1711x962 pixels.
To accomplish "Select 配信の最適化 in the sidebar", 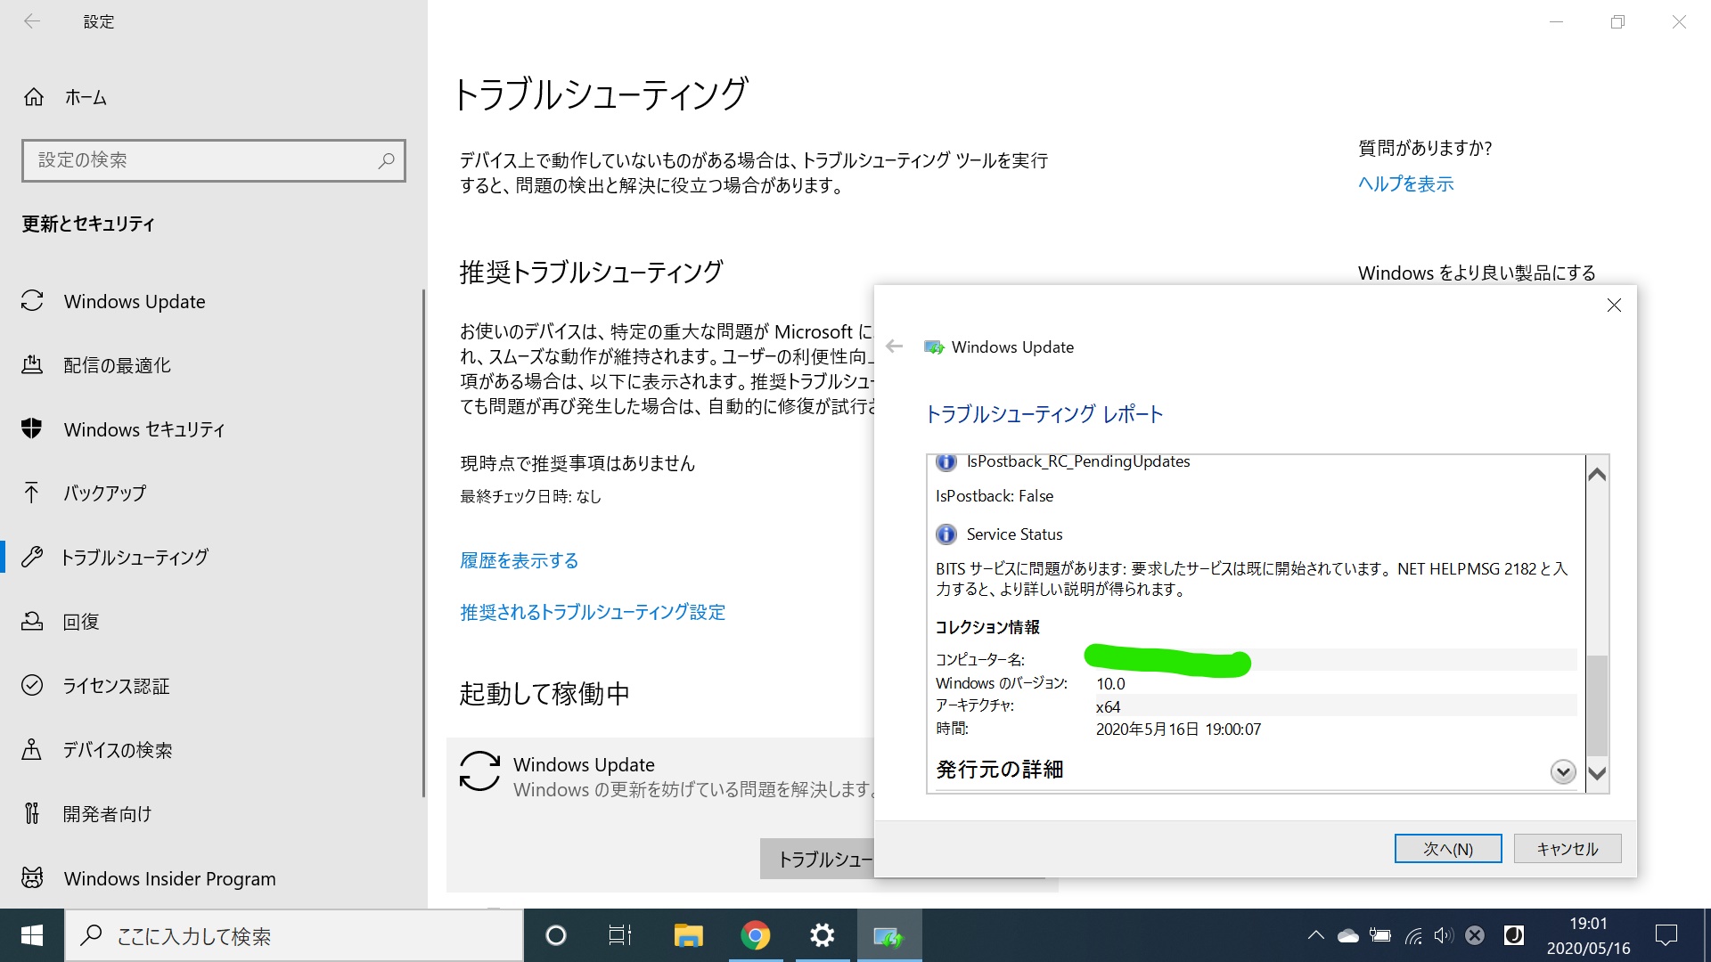I will (x=117, y=365).
